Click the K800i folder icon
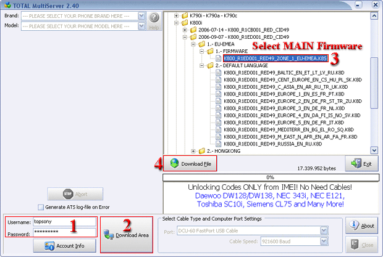 click(185, 23)
